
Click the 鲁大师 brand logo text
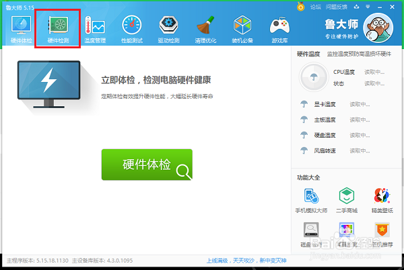click(341, 24)
